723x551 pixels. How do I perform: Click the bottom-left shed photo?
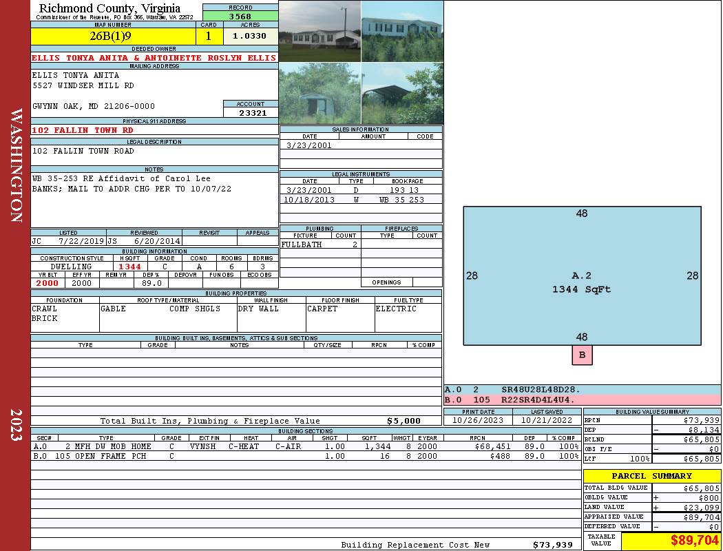point(319,93)
